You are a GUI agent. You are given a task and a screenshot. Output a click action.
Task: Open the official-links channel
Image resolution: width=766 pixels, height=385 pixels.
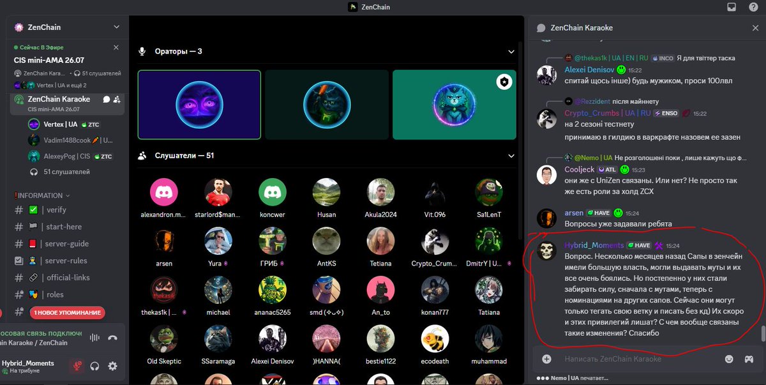tap(67, 278)
